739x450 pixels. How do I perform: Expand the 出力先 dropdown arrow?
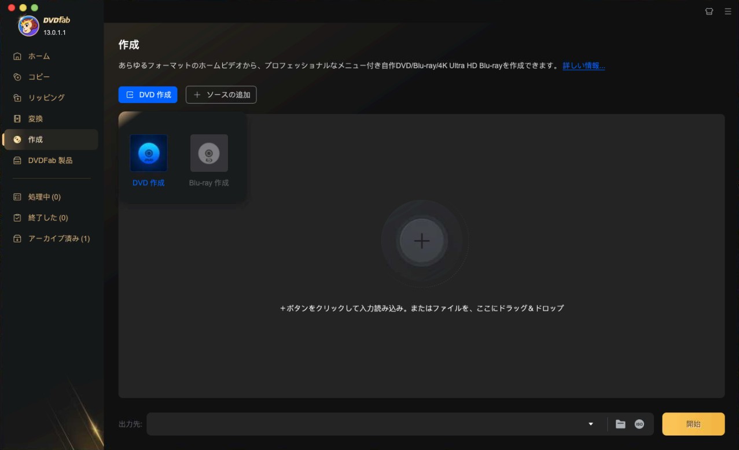[591, 424]
